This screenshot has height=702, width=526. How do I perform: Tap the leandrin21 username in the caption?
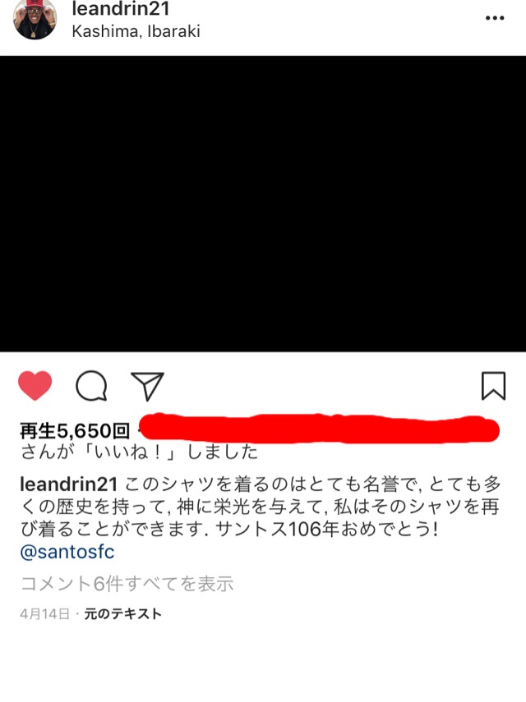(68, 484)
